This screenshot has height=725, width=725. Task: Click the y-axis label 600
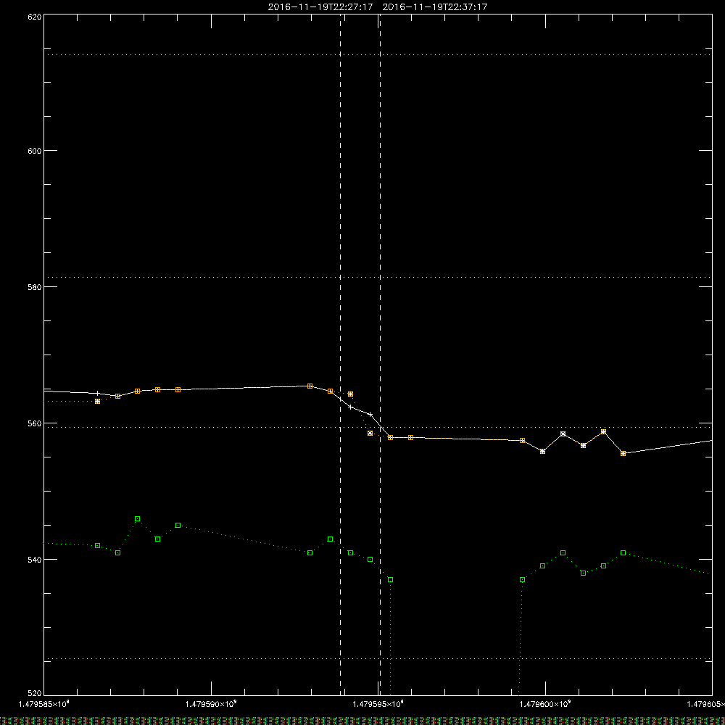[35, 151]
